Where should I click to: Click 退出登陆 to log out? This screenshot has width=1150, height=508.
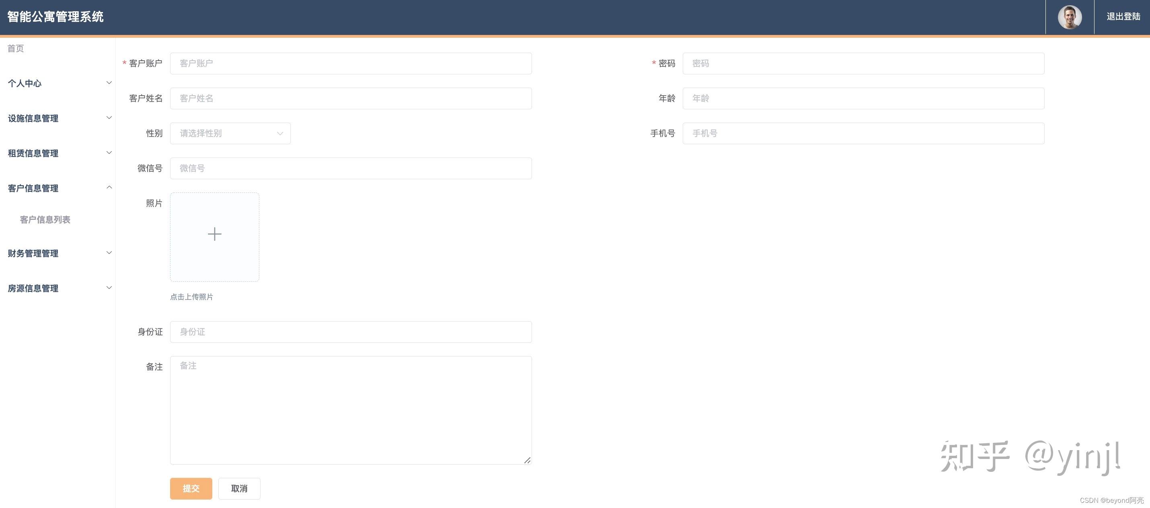(x=1122, y=16)
